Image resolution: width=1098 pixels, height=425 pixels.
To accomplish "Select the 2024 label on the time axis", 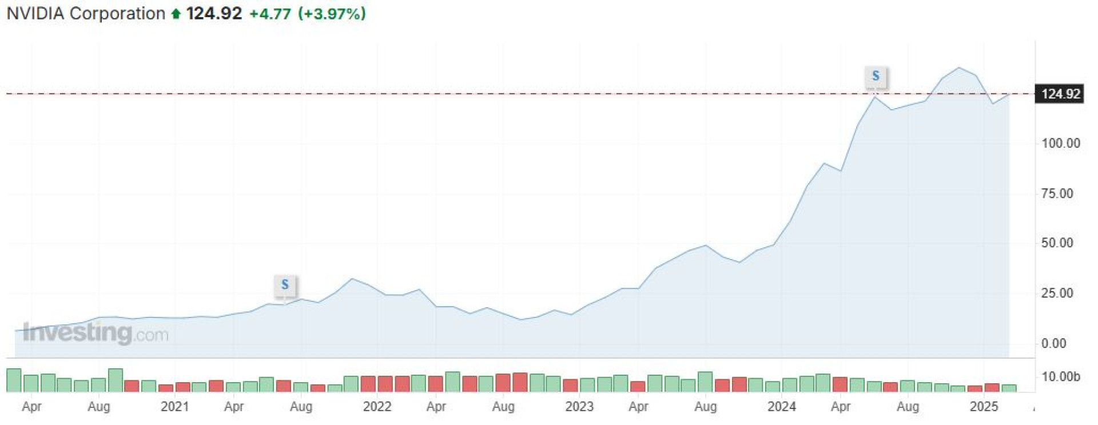I will point(781,407).
